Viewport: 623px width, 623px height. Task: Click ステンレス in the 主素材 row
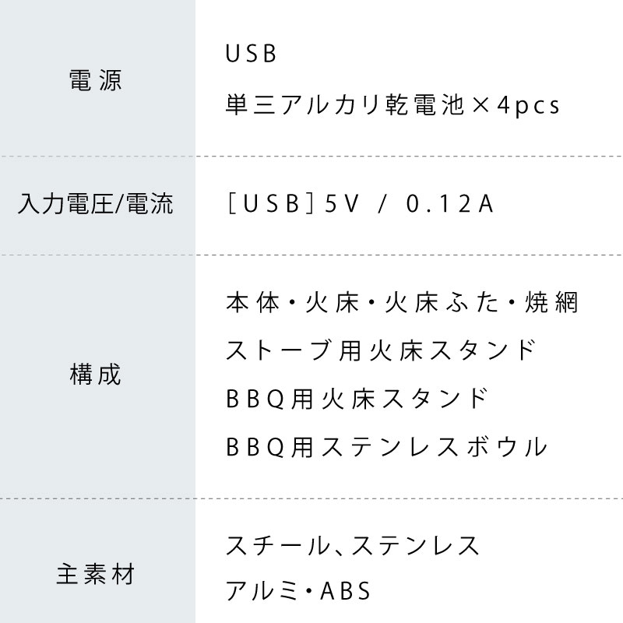pos(416,545)
